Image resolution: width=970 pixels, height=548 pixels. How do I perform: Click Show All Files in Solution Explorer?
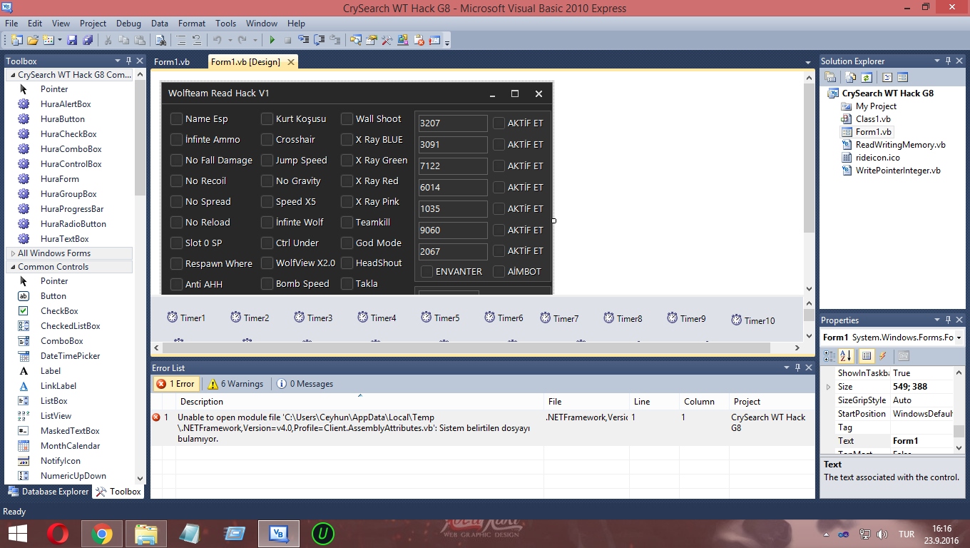[851, 77]
